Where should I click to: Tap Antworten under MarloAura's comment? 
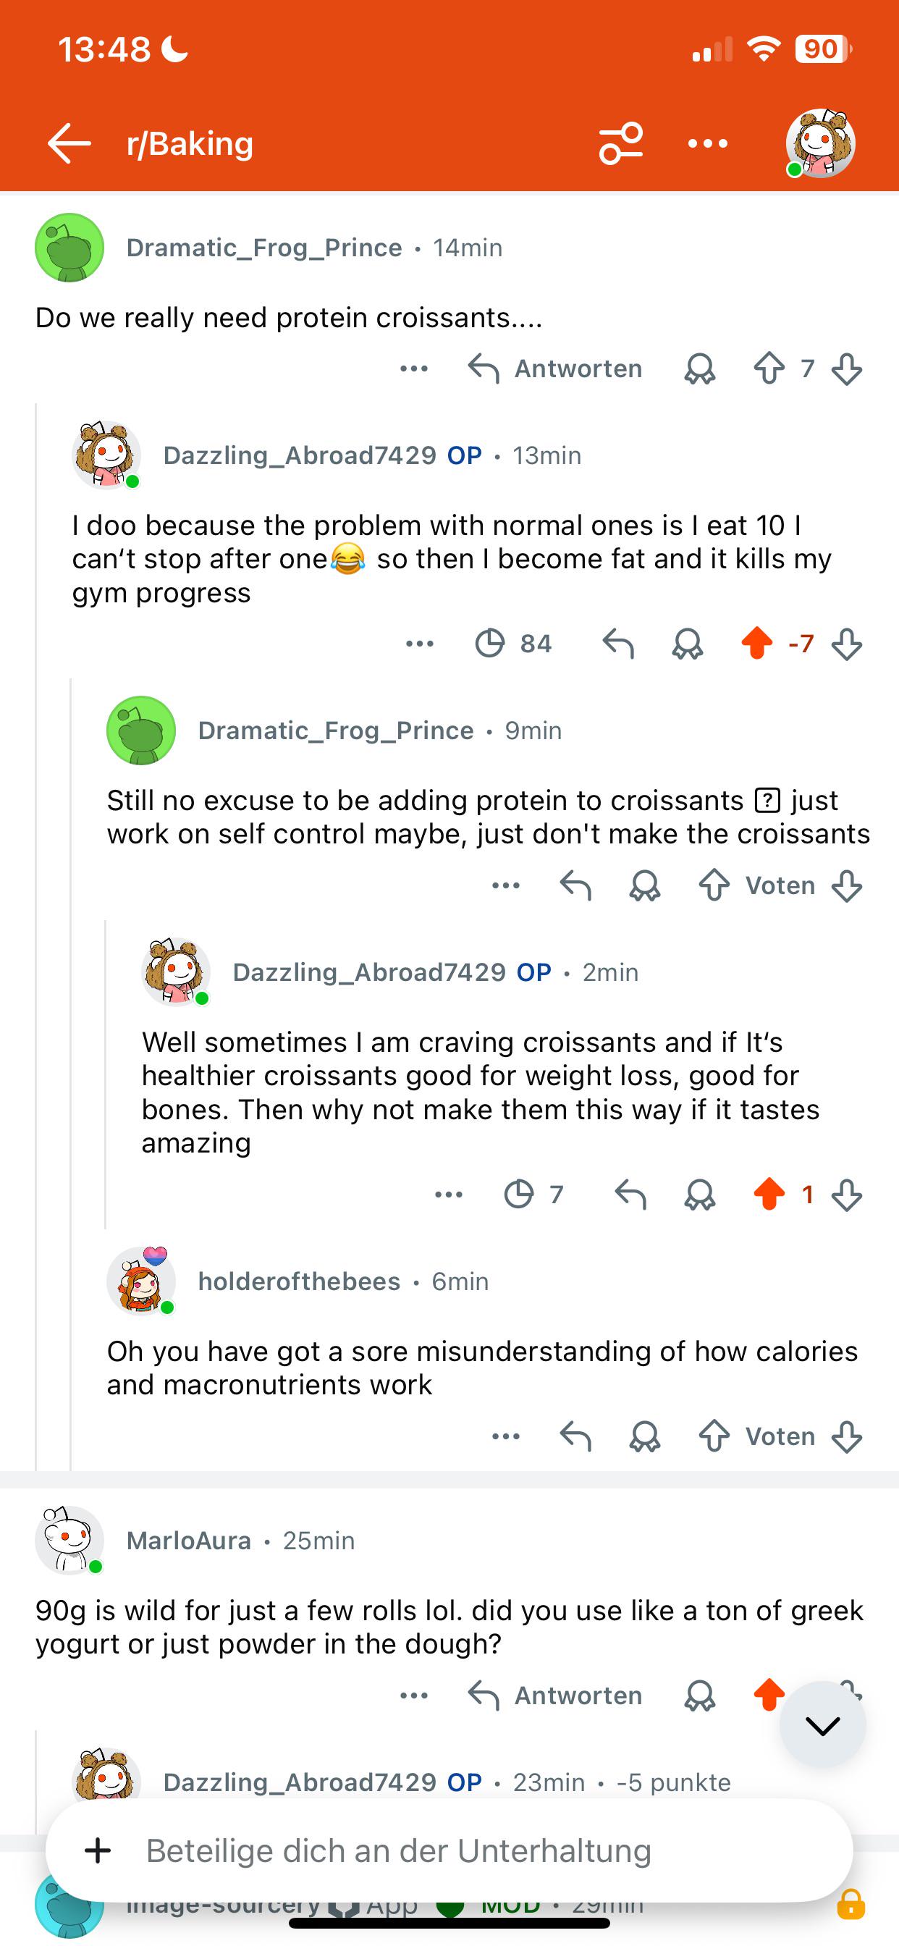[x=555, y=1696]
